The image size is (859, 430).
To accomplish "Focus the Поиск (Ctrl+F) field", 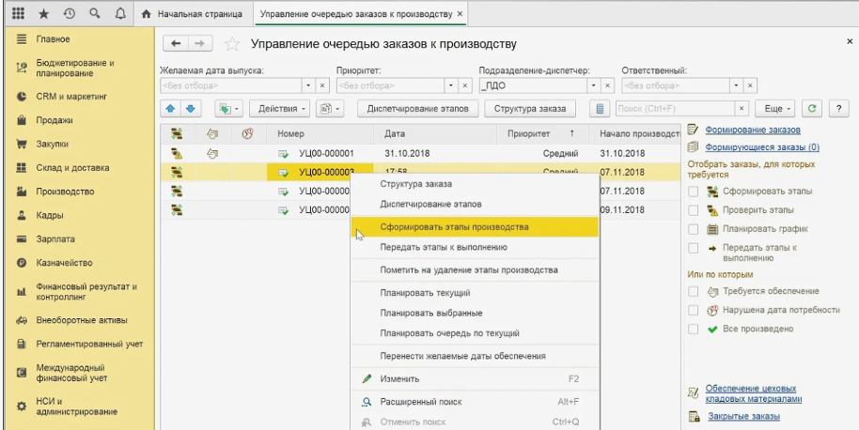I will [676, 108].
